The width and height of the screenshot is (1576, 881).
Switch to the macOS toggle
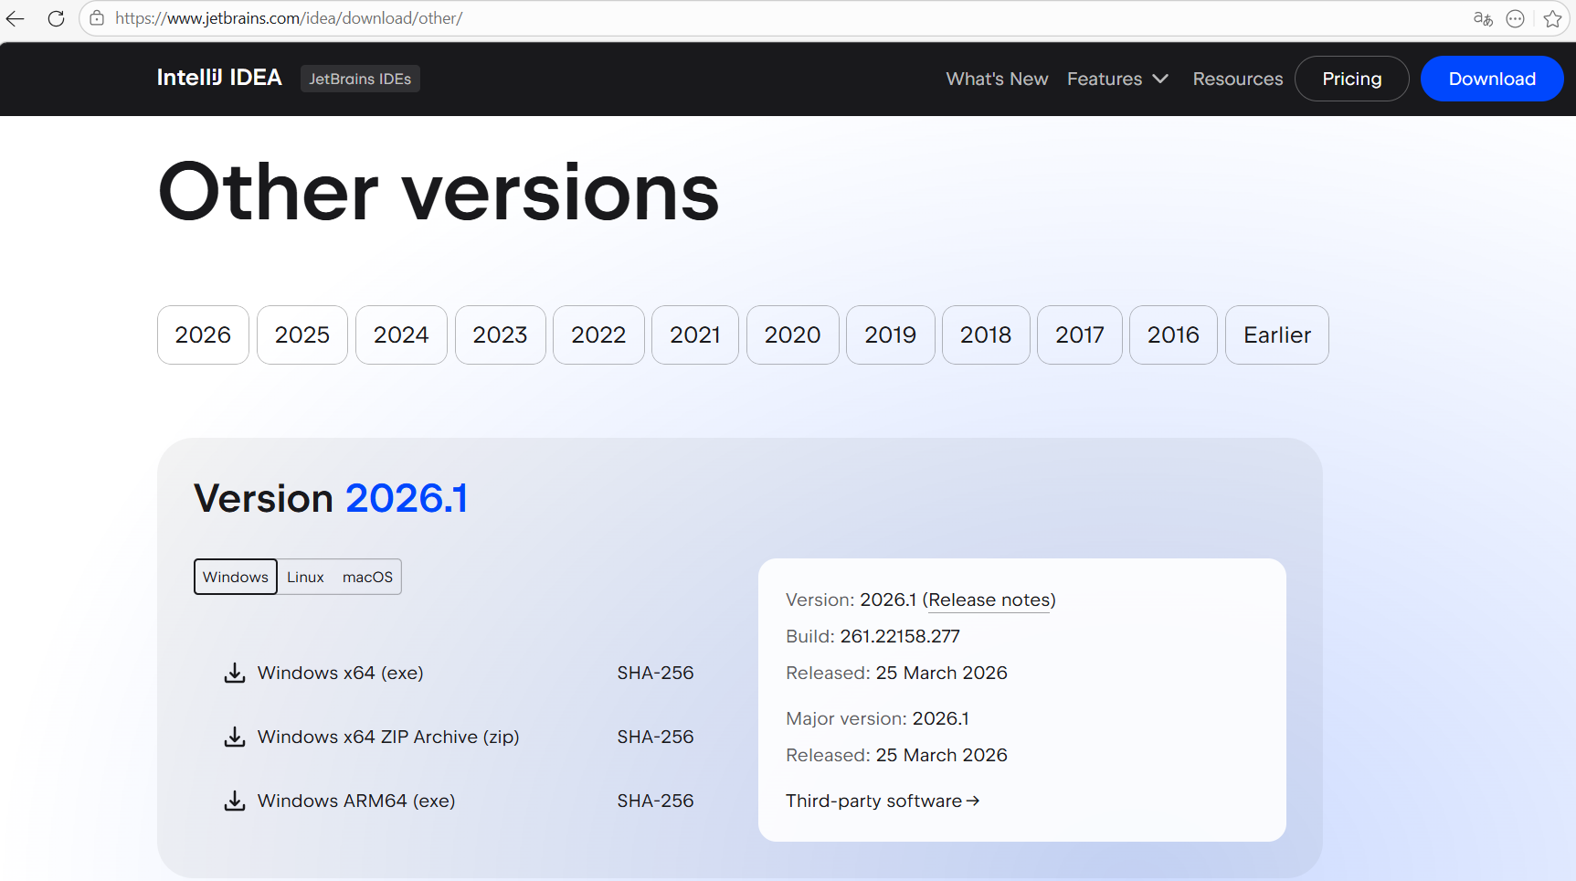pos(367,577)
